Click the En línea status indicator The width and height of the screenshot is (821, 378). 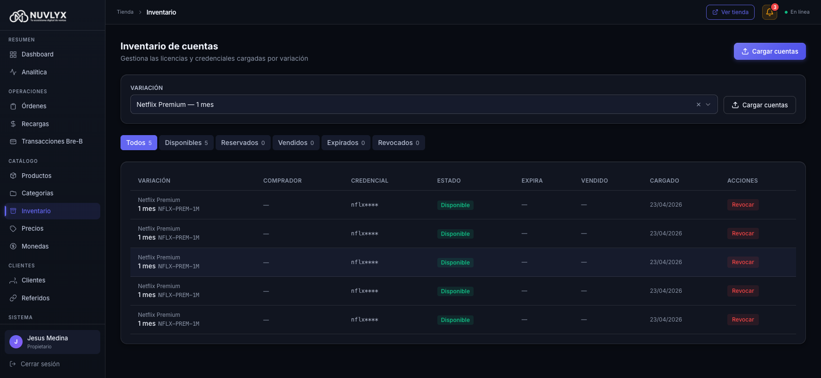click(797, 12)
